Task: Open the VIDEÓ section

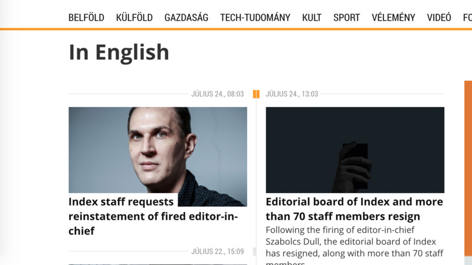Action: pos(439,18)
